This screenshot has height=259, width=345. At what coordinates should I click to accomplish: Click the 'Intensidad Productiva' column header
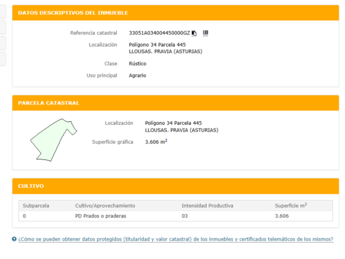pos(207,206)
